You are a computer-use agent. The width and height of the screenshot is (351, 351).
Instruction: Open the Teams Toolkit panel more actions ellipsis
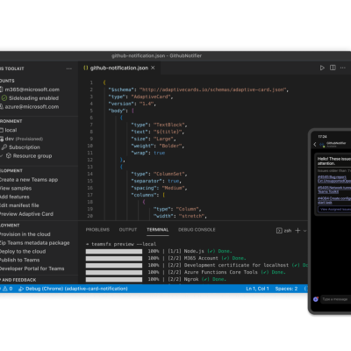[x=69, y=68]
